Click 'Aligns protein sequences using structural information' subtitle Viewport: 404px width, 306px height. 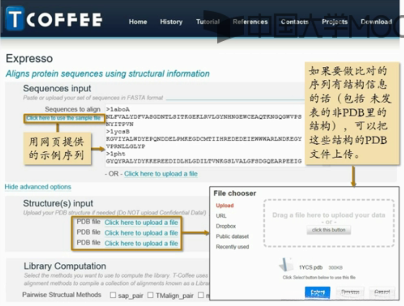[107, 73]
